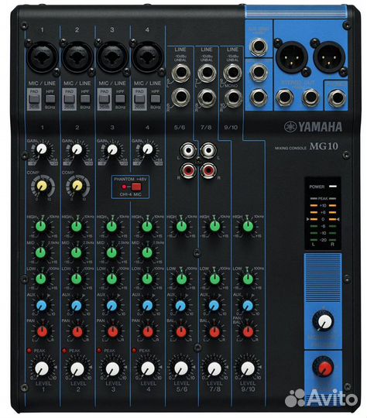Click the channel 1 MIC/LINE combo input jack
367x418 pixels.
point(42,57)
